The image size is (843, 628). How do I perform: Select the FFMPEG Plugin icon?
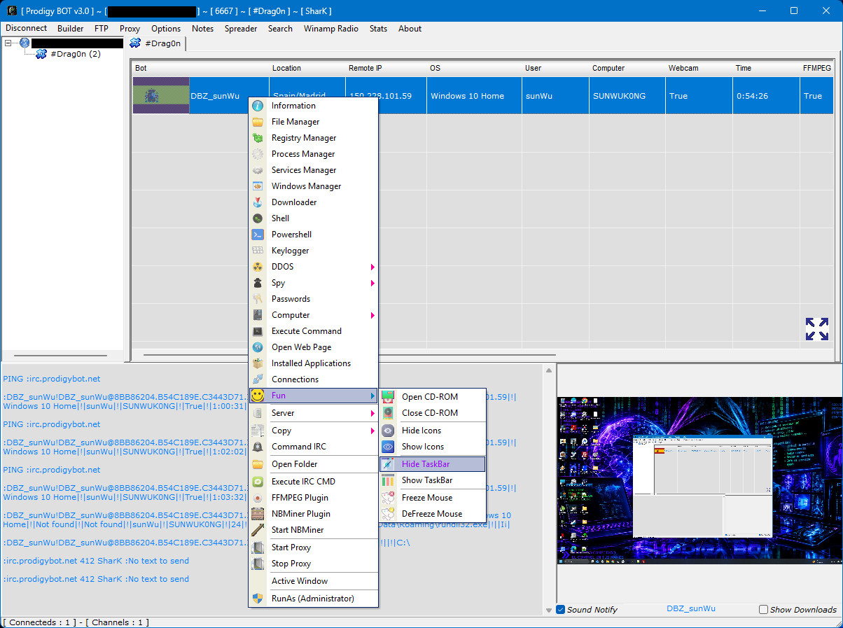[x=258, y=498]
